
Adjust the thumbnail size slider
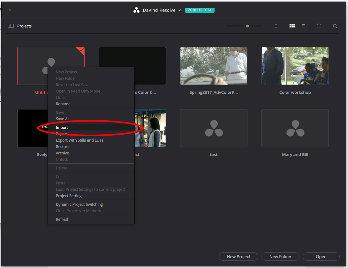point(247,26)
